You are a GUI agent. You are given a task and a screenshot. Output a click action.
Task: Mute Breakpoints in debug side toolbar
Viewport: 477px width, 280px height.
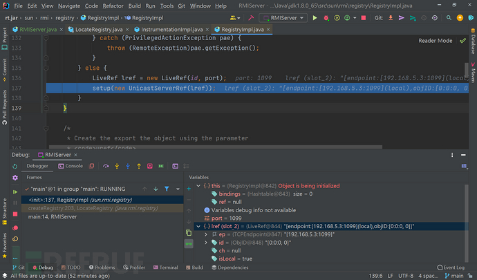[15, 239]
